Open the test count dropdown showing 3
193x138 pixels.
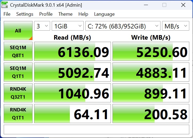click(42, 26)
